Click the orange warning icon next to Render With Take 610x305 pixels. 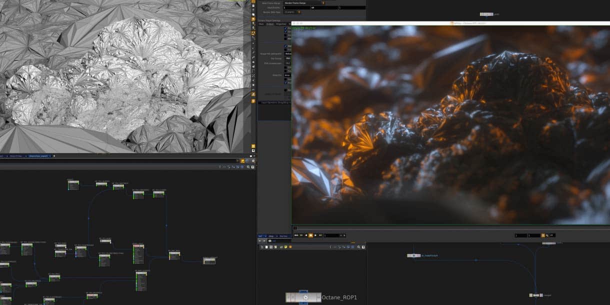299,12
